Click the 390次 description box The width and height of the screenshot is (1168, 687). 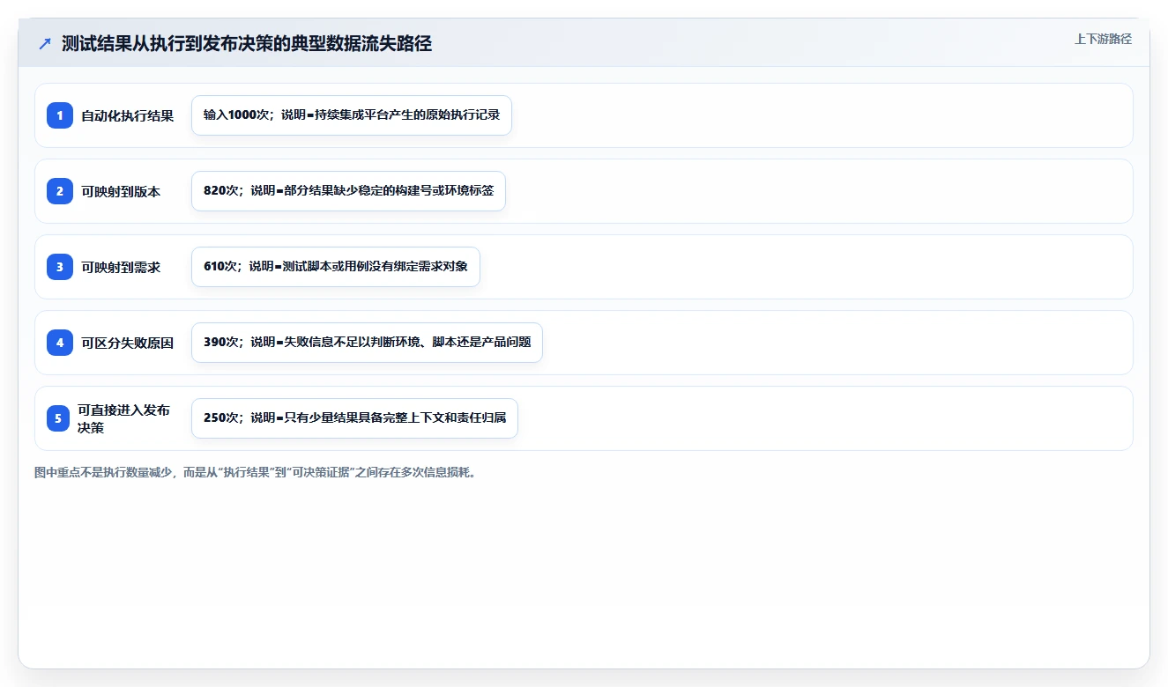pos(367,343)
